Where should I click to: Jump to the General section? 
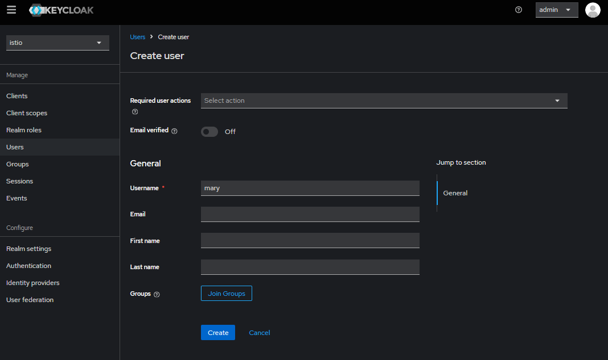(455, 193)
